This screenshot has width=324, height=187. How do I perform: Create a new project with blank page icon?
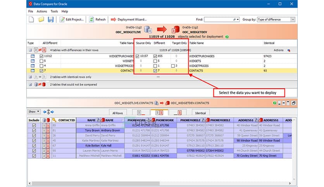tap(31, 19)
